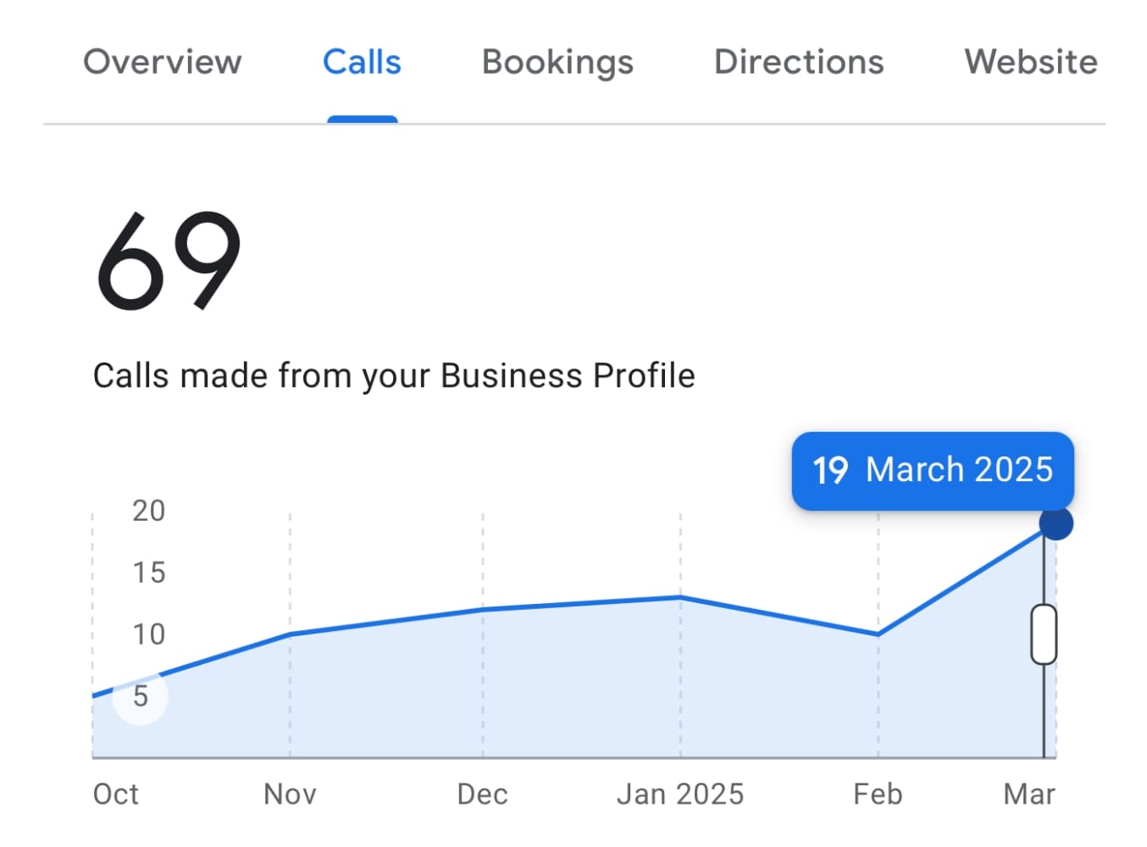Select the Jan 2025 peak on the chart
Screen dimensions: 1147x847
pos(680,597)
